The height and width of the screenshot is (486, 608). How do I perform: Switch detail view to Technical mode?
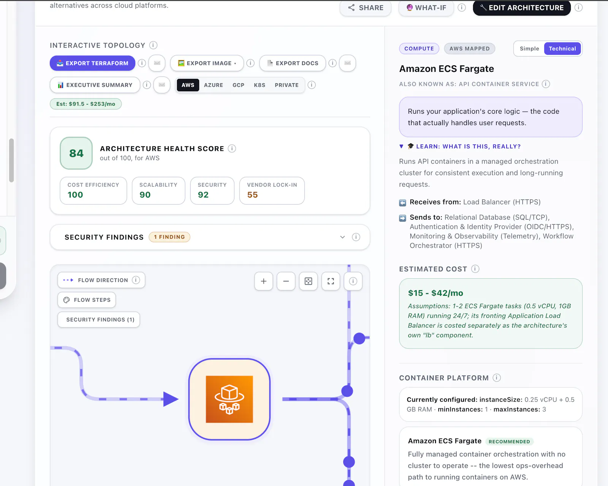(x=562, y=49)
